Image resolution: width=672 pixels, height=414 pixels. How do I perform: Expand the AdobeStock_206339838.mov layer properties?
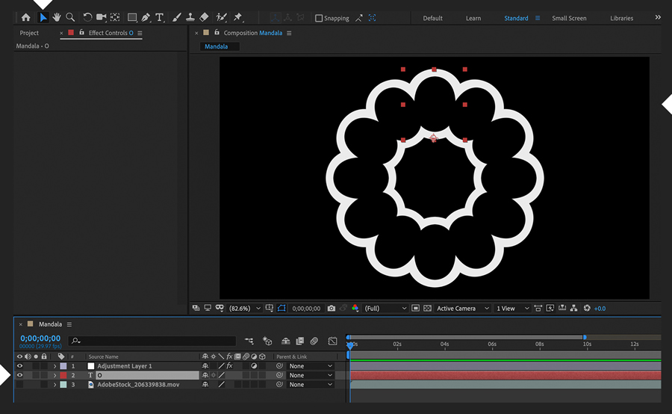(55, 385)
